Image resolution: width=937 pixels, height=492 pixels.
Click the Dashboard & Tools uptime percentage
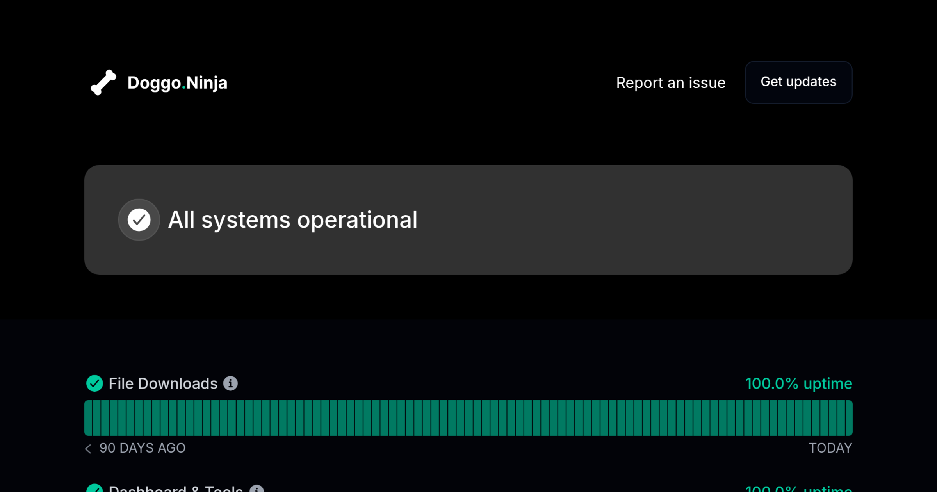[798, 489]
